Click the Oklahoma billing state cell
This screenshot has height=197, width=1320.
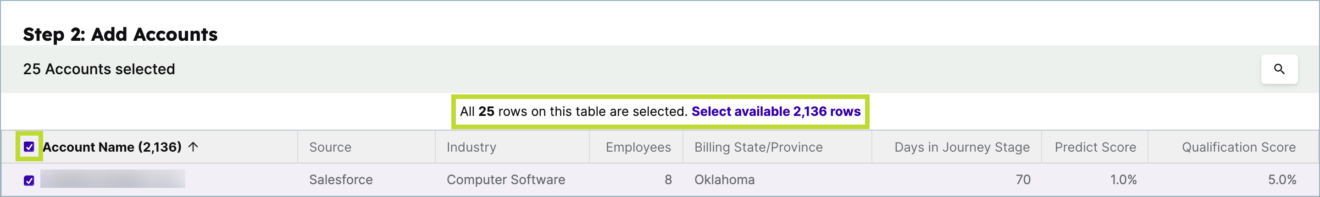point(724,180)
